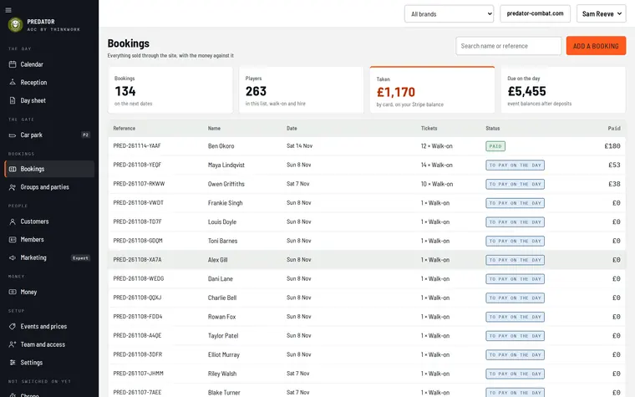Select the Bookings 134 summary card
635x397 pixels.
click(x=170, y=90)
